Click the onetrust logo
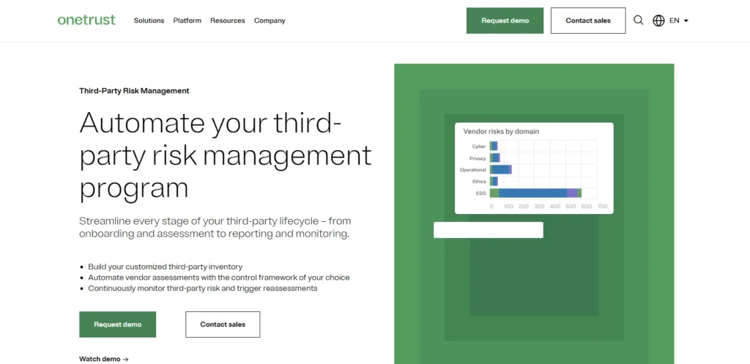Viewport: 750px width, 364px height. (x=86, y=20)
